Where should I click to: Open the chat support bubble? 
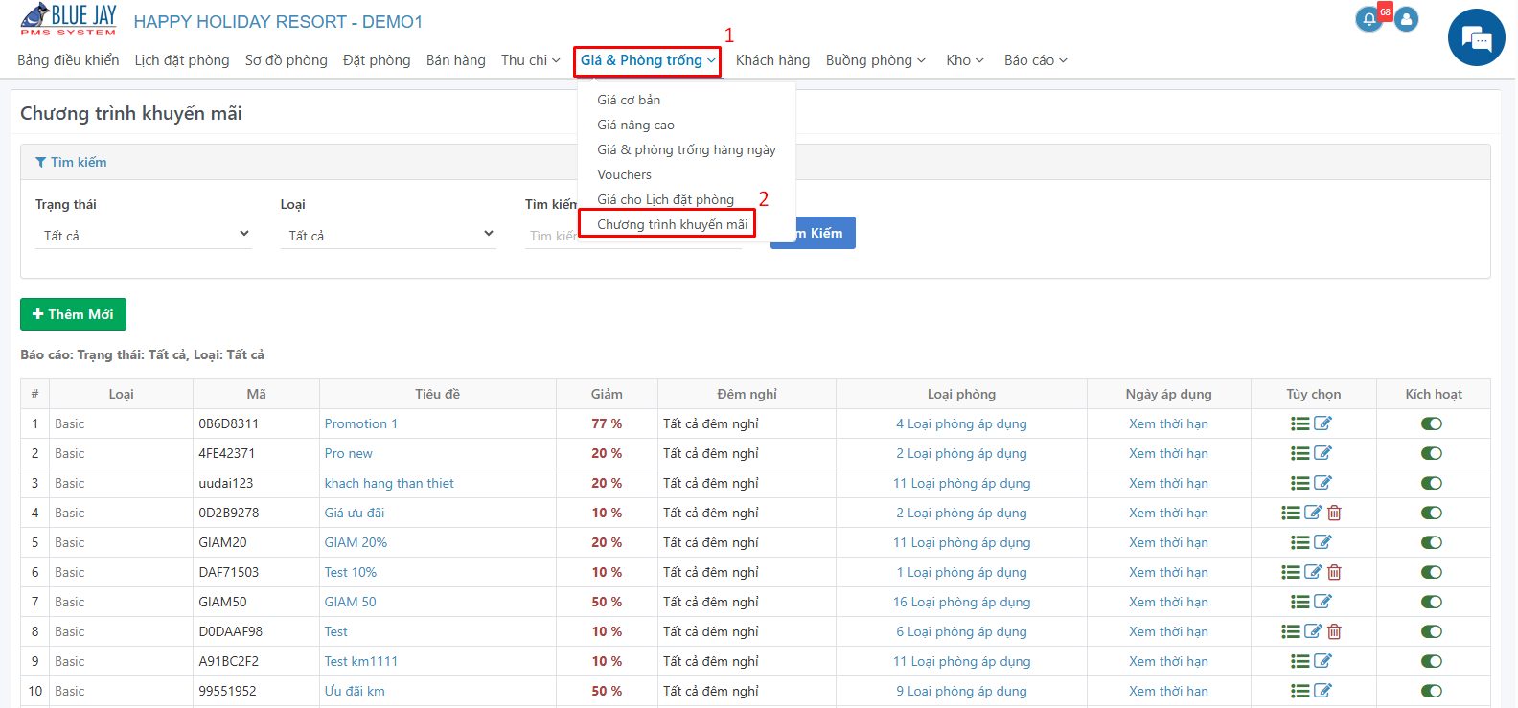coord(1477,37)
